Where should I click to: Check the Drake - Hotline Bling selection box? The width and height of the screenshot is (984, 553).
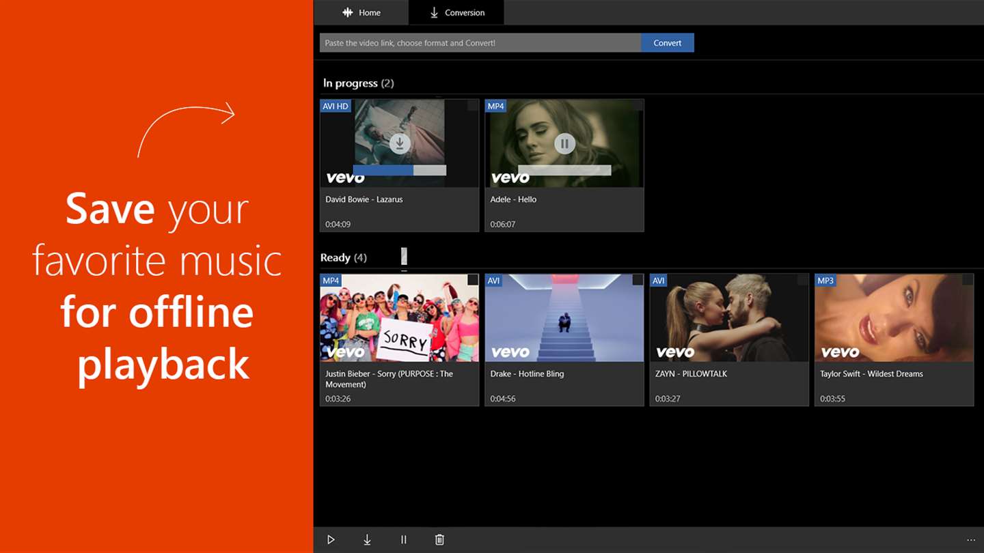[638, 280]
